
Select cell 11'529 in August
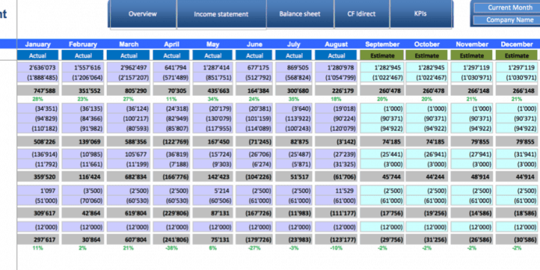point(336,191)
